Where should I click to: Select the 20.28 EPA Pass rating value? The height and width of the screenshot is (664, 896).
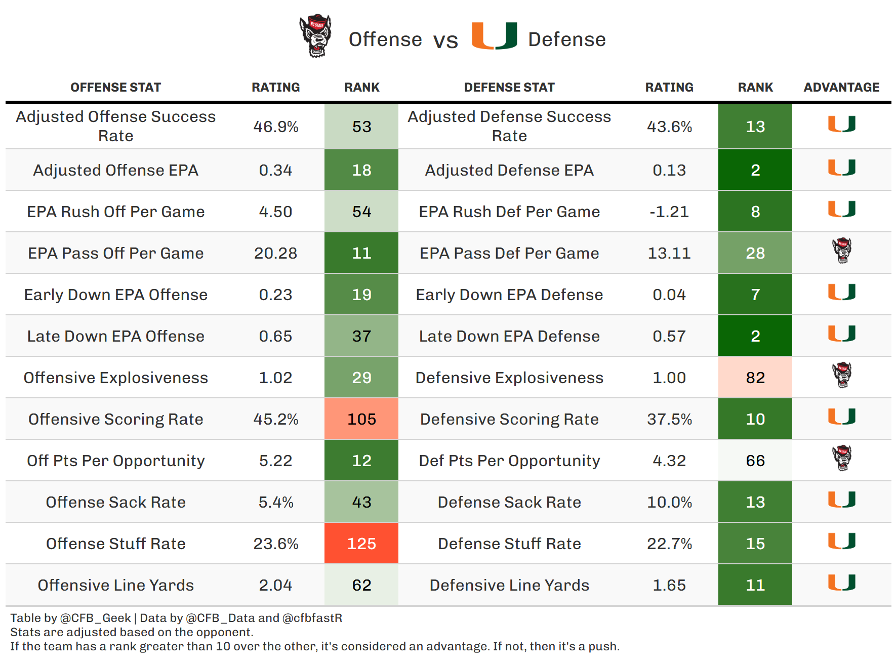tap(275, 253)
